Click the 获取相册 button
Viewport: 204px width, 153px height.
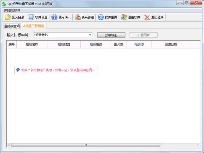tap(111, 35)
